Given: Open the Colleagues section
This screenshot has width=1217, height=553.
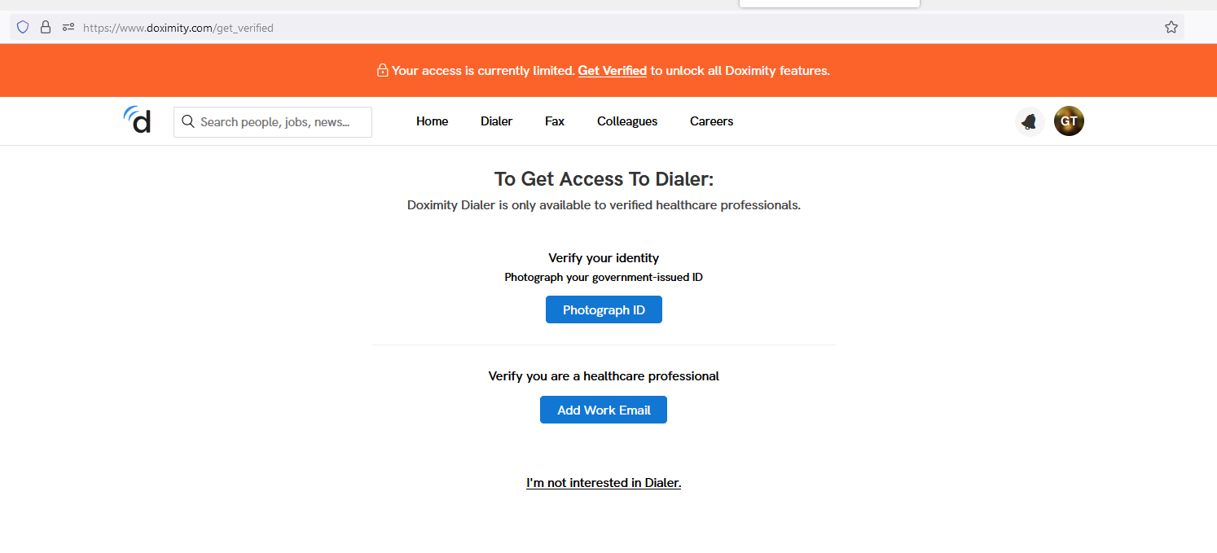Looking at the screenshot, I should [626, 121].
